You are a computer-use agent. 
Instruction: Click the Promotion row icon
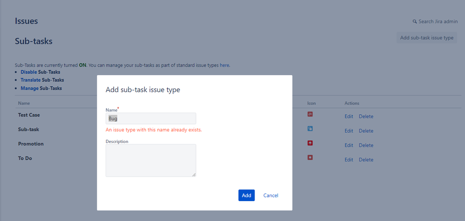pyautogui.click(x=310, y=143)
